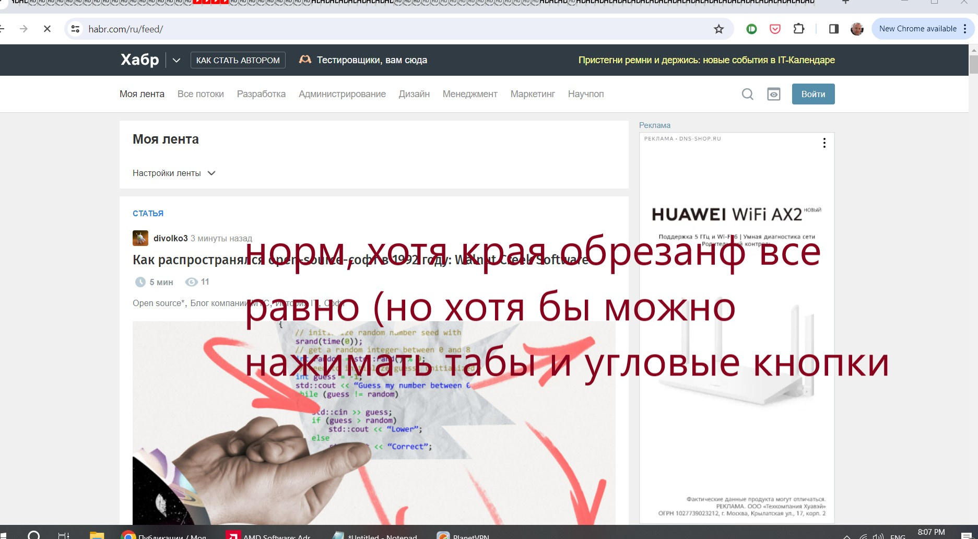This screenshot has width=978, height=539.
Task: Open the article cover image
Action: [x=374, y=423]
